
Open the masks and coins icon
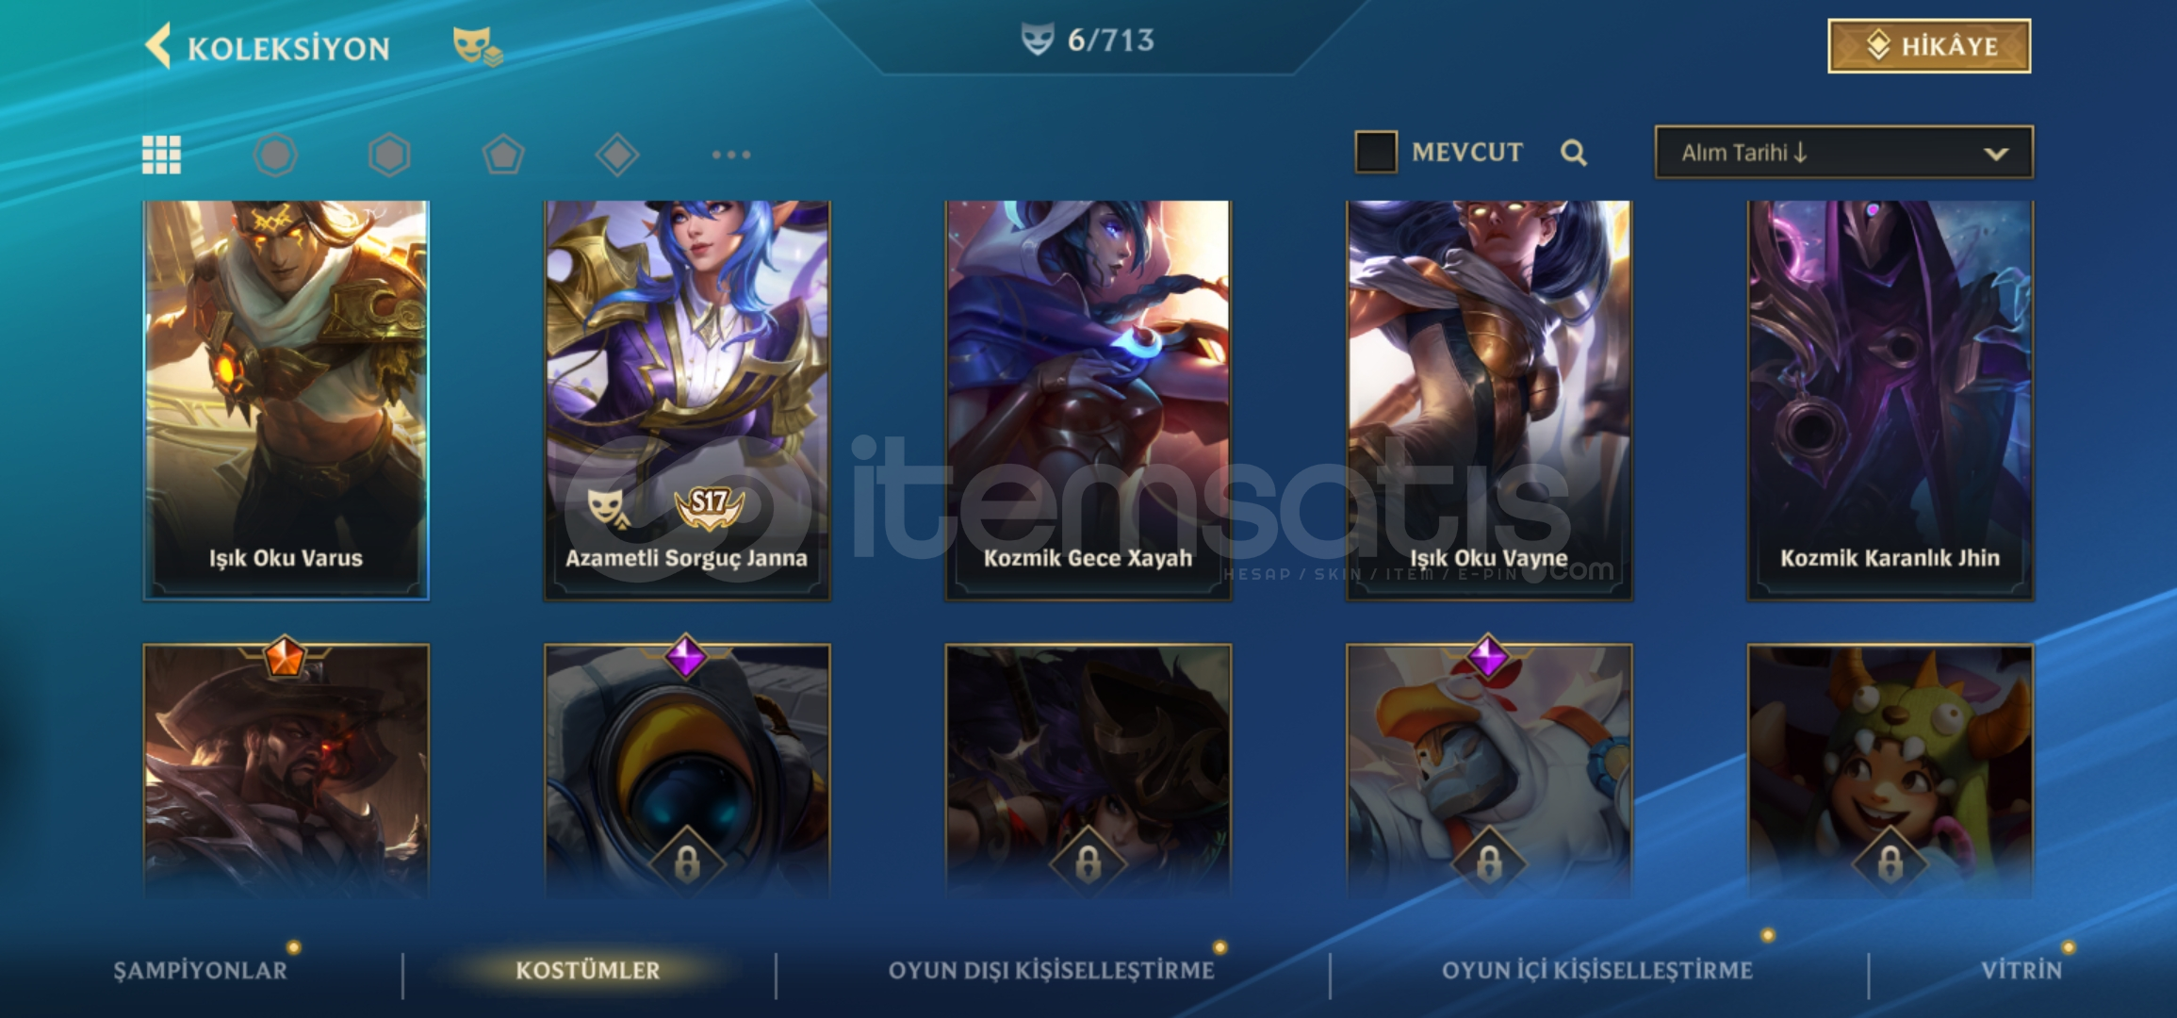477,46
